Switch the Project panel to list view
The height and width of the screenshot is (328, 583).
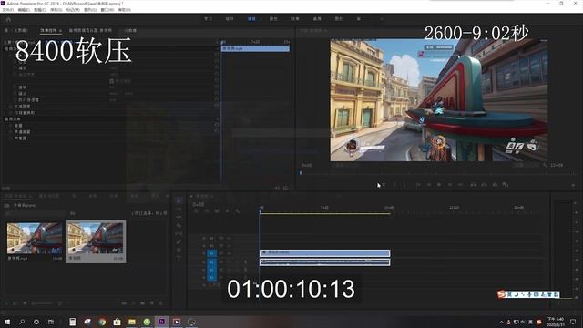pos(15,303)
